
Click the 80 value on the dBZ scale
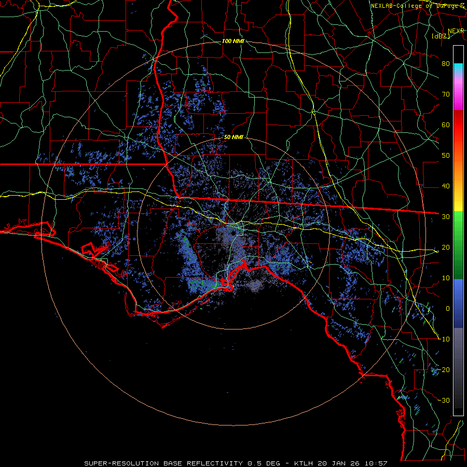pos(446,64)
